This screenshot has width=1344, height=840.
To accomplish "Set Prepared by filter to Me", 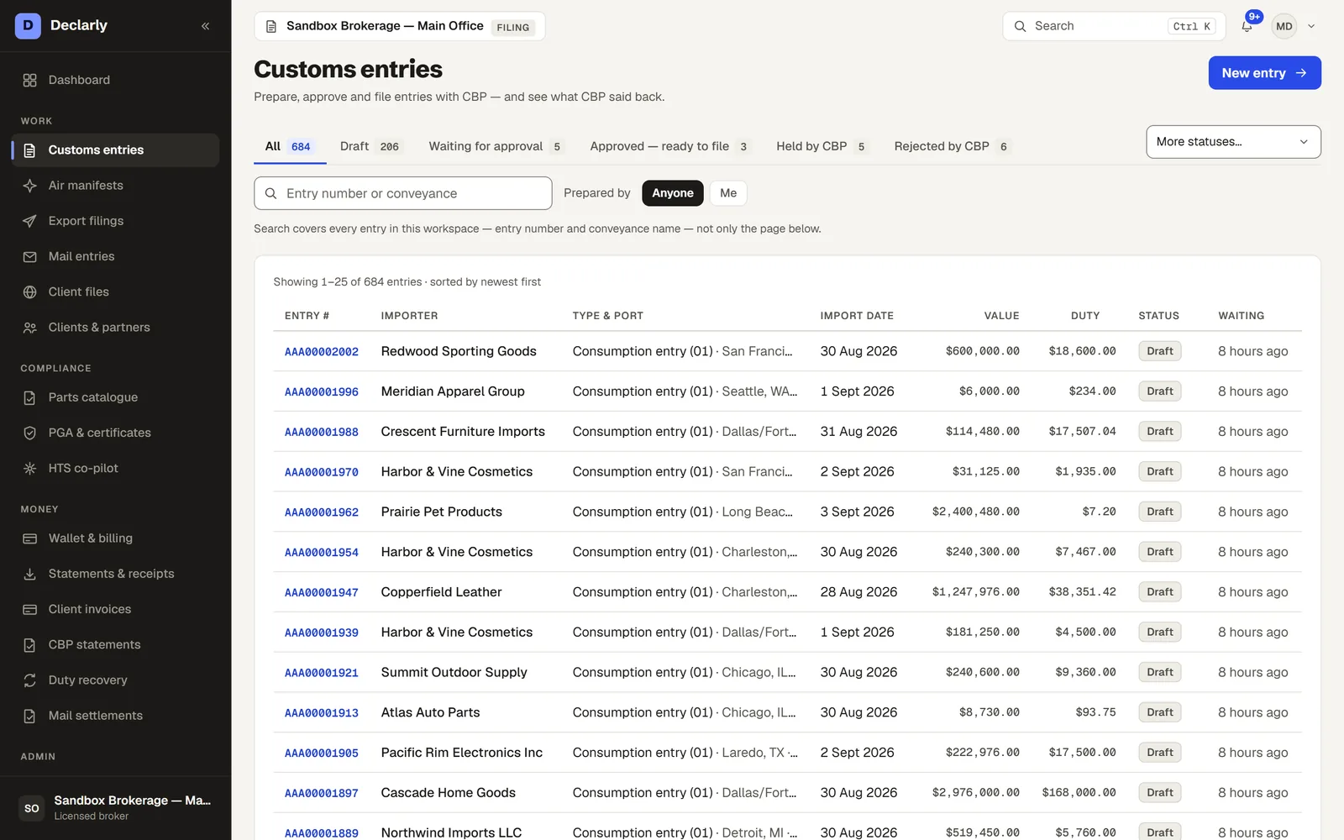I will (x=728, y=193).
